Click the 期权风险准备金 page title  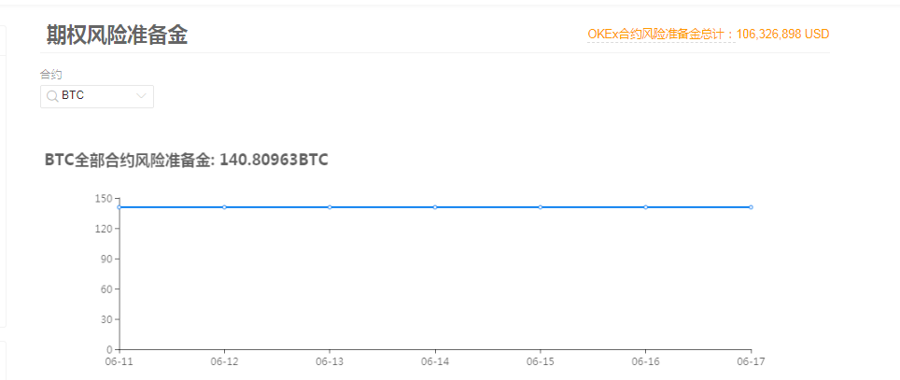click(117, 35)
